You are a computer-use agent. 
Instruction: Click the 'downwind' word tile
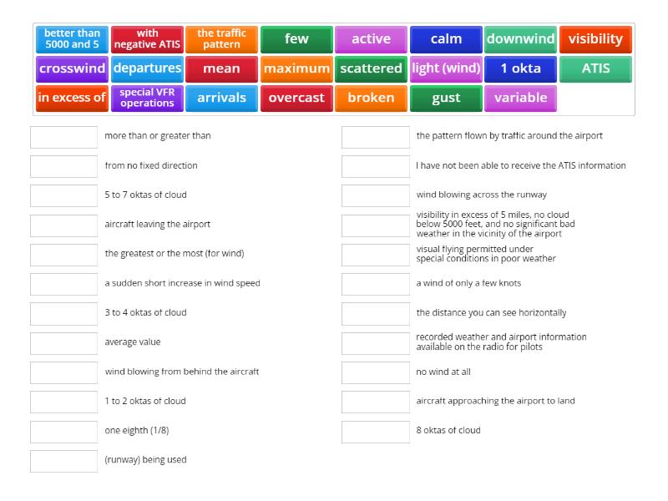coord(521,39)
